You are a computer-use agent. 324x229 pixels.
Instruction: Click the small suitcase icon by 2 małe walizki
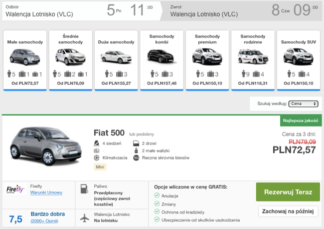click(x=136, y=151)
